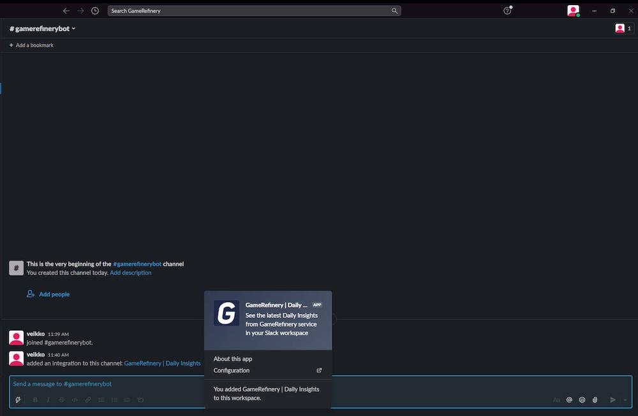Go back with the left arrow
Viewport: 638px width, 416px height.
[66, 11]
